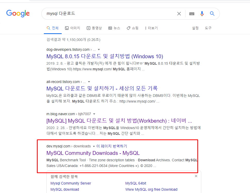250x193 pixels.
Task: Switch to the 동영상 tab
Action: (94, 28)
